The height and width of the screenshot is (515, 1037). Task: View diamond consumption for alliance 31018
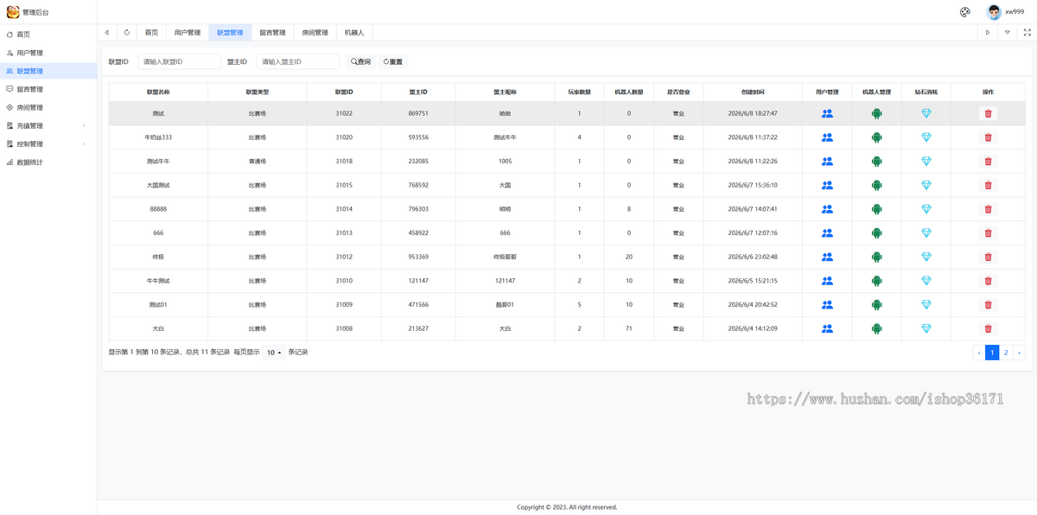coord(926,162)
